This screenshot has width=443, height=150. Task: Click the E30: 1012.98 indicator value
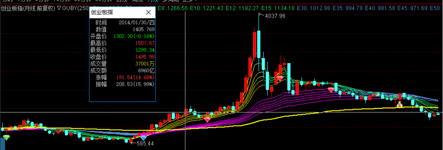pos(313,8)
